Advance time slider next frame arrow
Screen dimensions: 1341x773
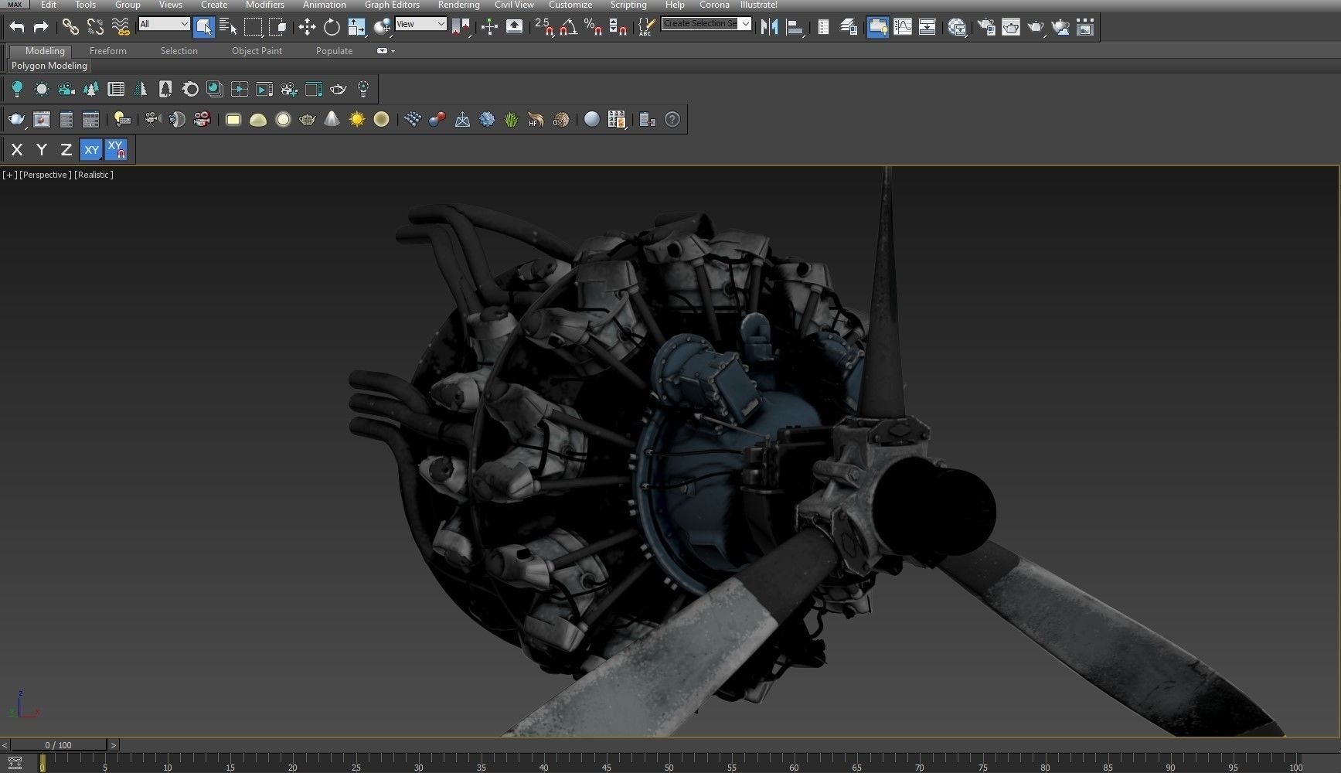pos(114,745)
